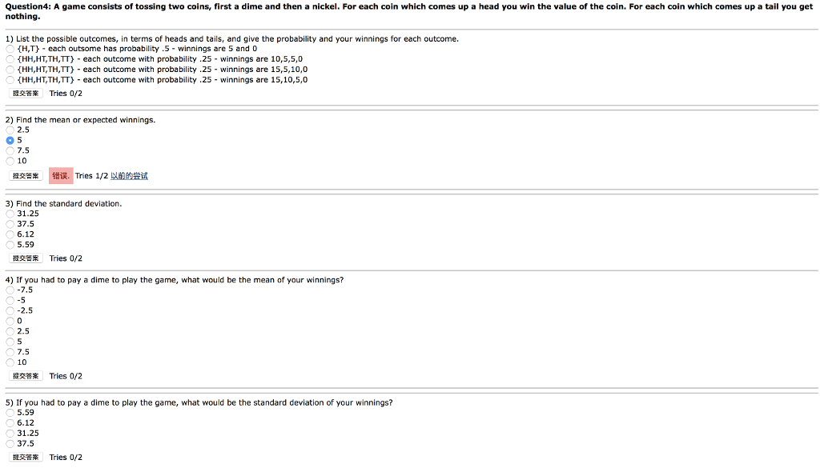820x468 pixels.
Task: Submit the answer for Question 1
Action: point(24,94)
